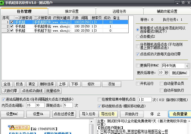Toggle 移动鼠标点击 checkbox
This screenshot has width=191, height=134.
(x=99, y=106)
